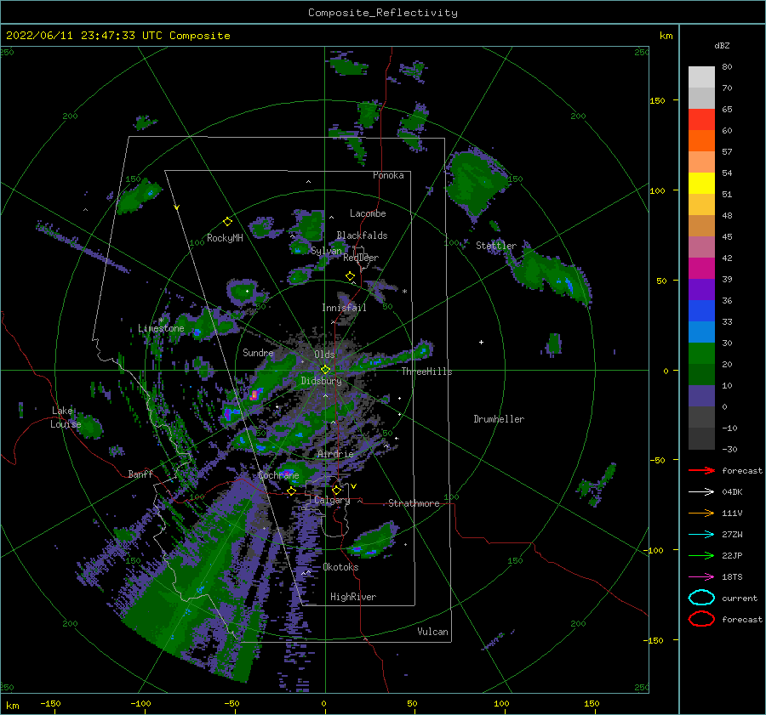Click the magenta 39-42 dBZ swatch
766x715 pixels.
701,268
